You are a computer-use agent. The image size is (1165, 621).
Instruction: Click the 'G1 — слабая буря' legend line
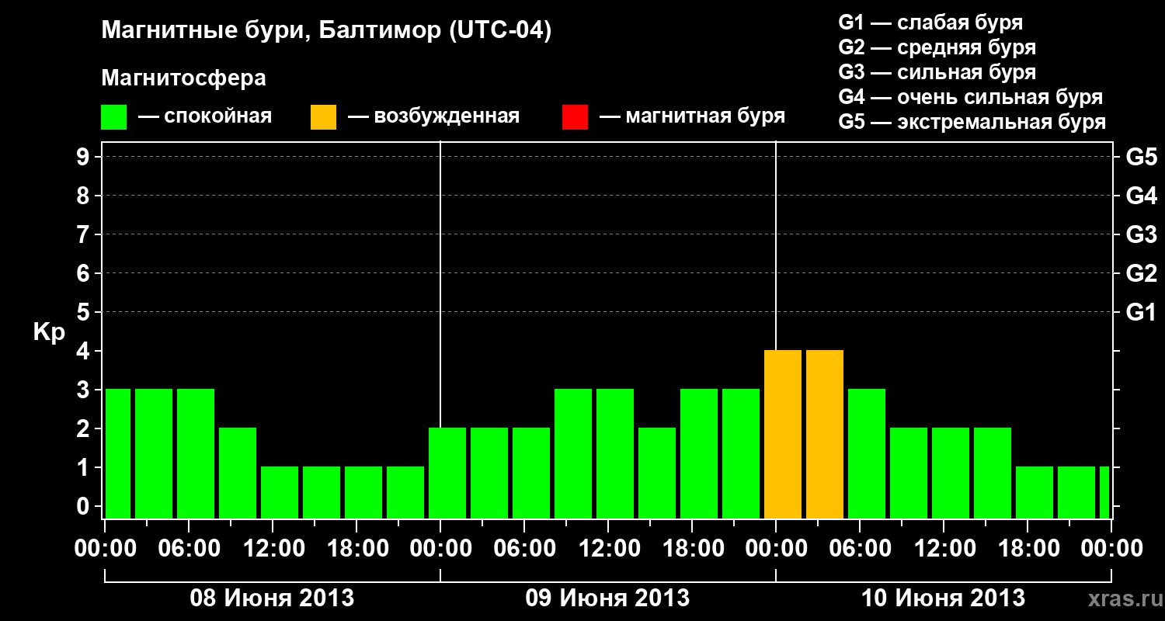930,23
